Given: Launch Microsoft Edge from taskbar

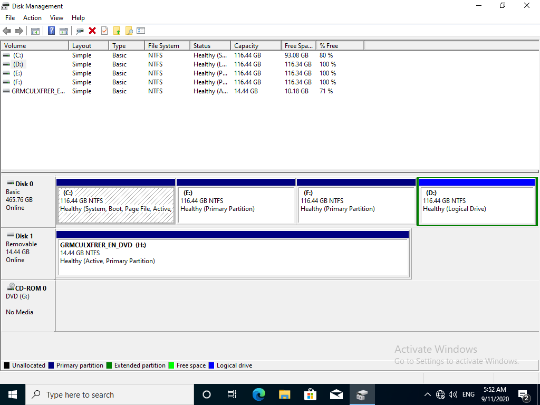Looking at the screenshot, I should (x=258, y=394).
